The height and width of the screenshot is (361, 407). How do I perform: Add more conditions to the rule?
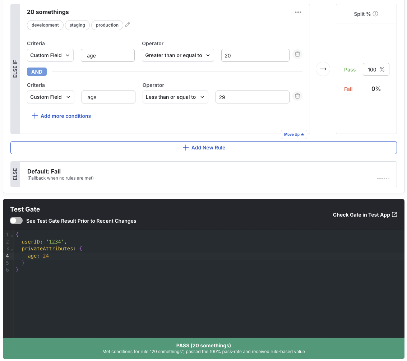point(61,116)
